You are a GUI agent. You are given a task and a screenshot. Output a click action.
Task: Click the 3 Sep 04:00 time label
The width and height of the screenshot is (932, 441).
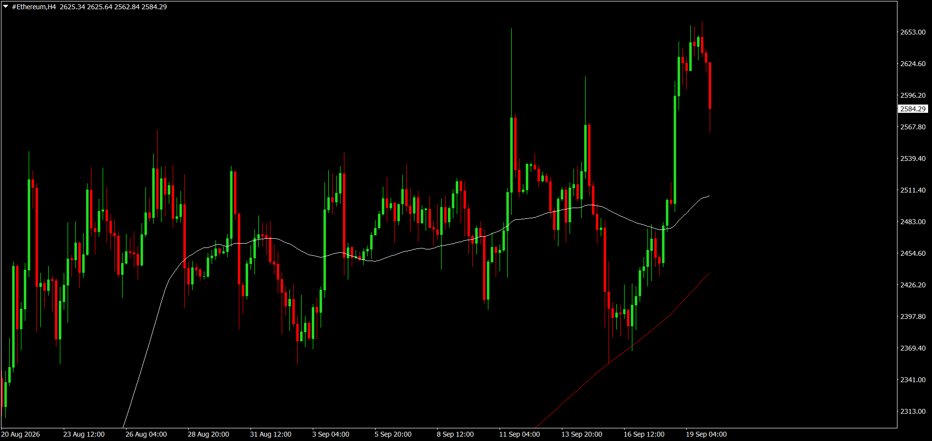coord(331,434)
